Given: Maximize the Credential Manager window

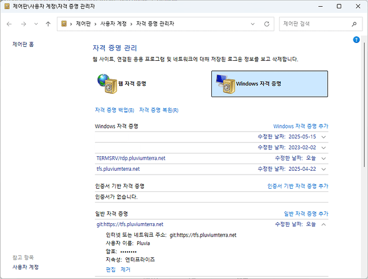Looking at the screenshot, I should tap(339, 6).
